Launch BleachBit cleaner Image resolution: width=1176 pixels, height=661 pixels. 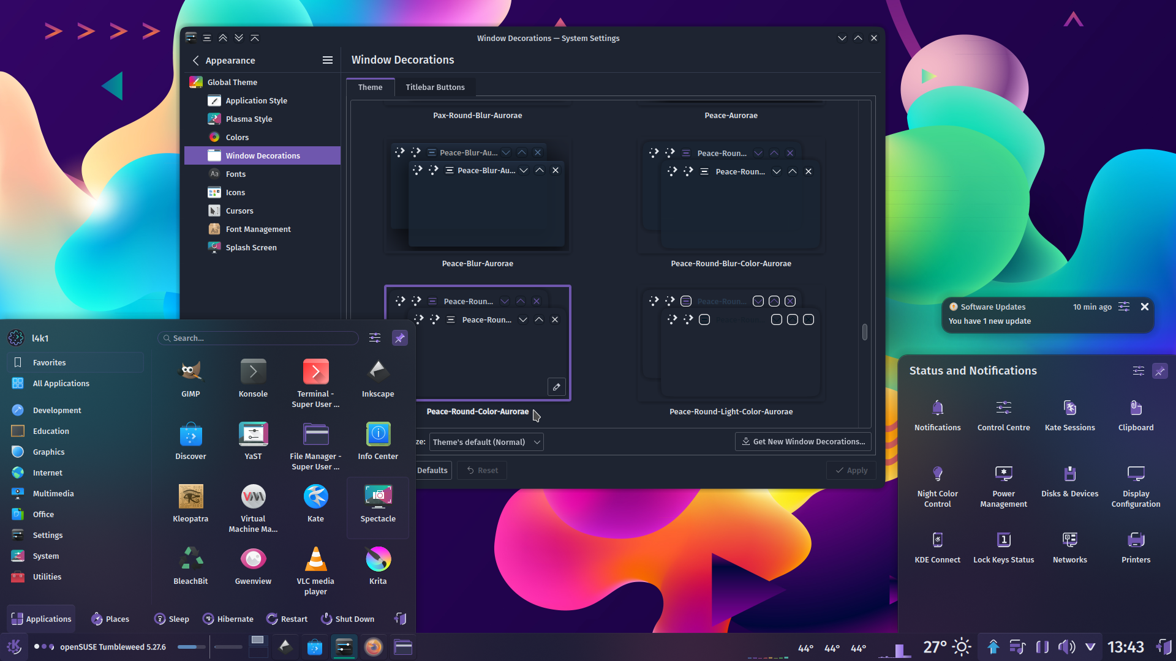[190, 567]
